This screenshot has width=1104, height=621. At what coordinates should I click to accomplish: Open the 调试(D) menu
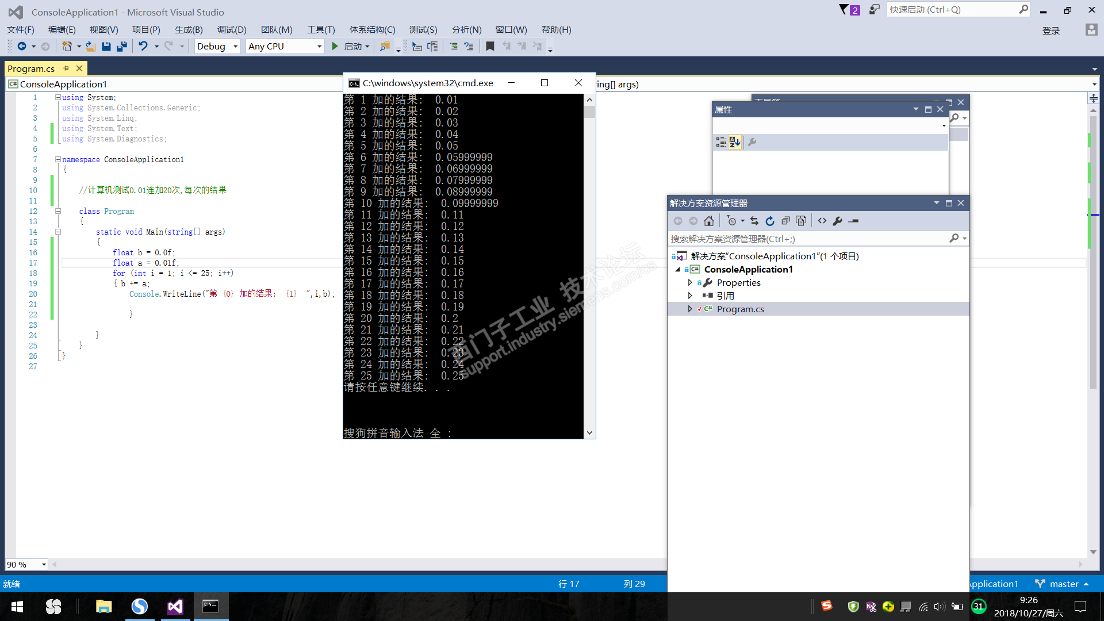pyautogui.click(x=232, y=30)
